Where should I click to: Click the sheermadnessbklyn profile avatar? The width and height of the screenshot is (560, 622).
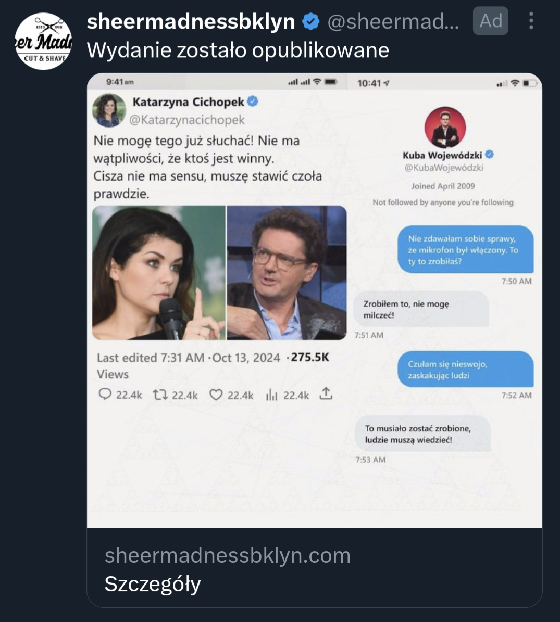point(43,41)
